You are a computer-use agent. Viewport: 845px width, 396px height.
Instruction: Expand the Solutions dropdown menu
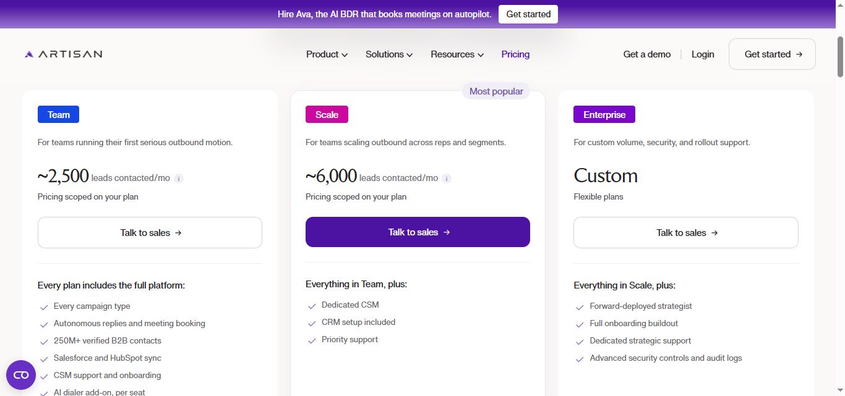[x=389, y=54]
